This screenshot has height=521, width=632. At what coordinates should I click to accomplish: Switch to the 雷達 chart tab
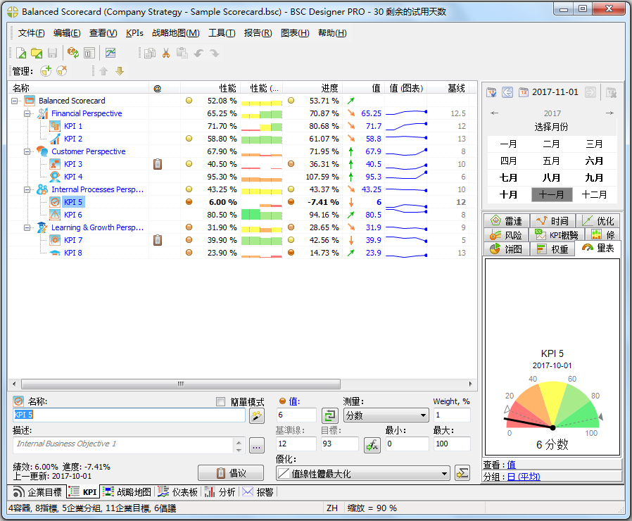click(x=506, y=221)
